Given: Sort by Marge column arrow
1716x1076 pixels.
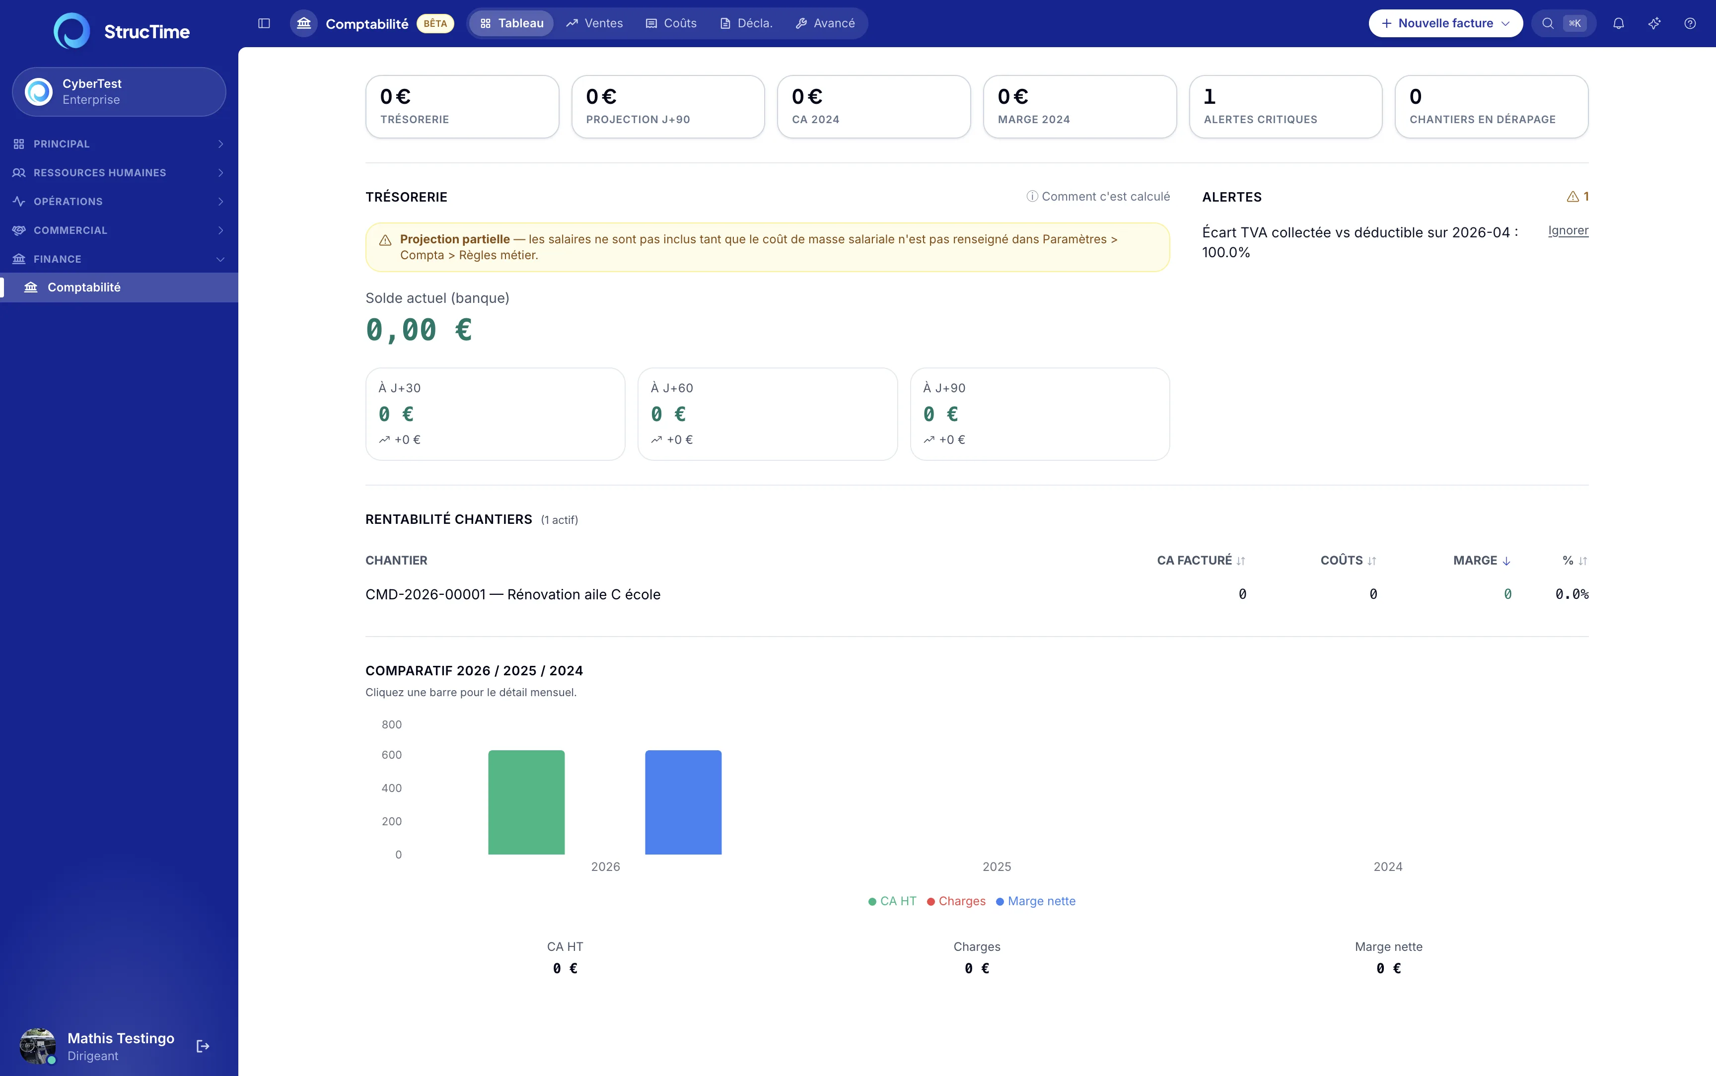Looking at the screenshot, I should pyautogui.click(x=1506, y=561).
